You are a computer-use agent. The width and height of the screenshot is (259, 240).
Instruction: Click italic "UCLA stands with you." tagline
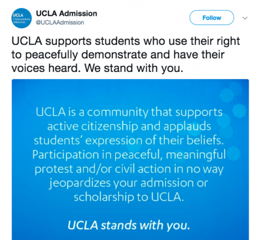coord(129,225)
